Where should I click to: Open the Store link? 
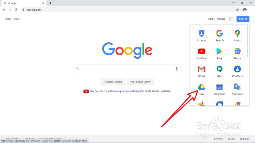click(x=17, y=19)
